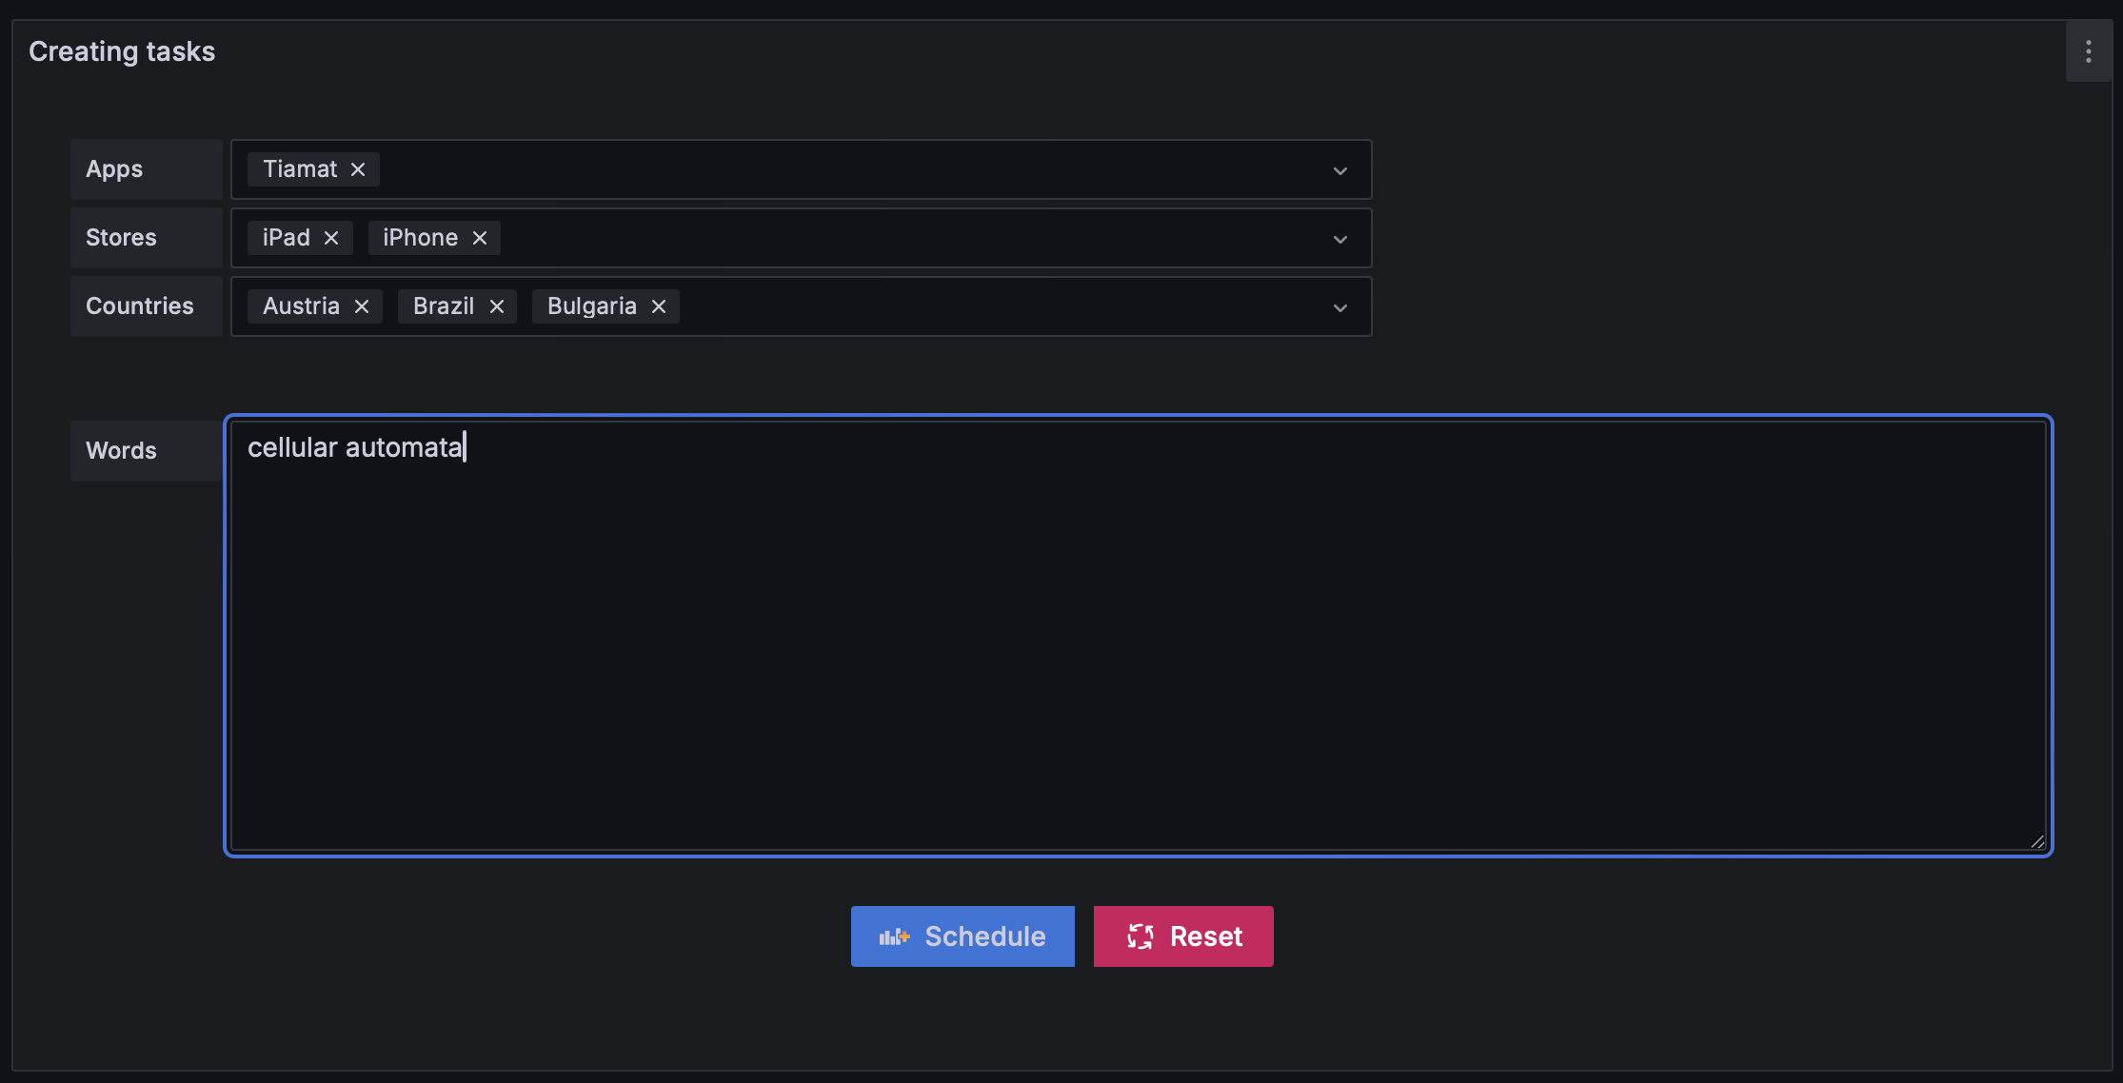Click the Reset button
Screen dimensions: 2123x1083
pos(1183,936)
